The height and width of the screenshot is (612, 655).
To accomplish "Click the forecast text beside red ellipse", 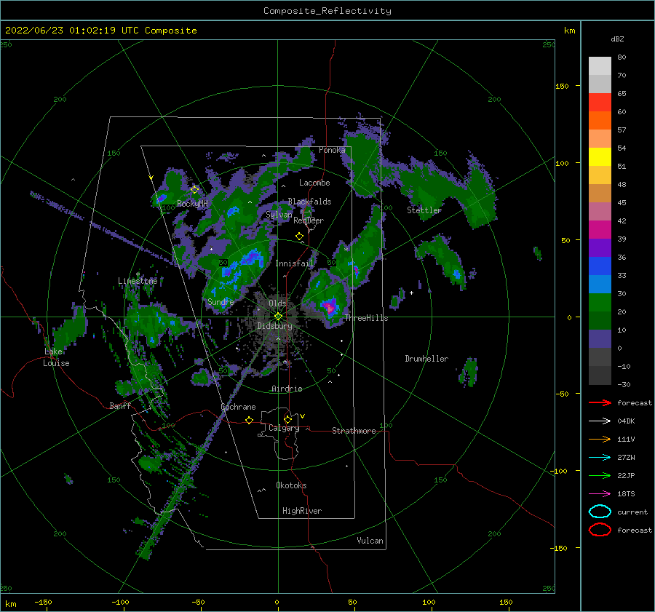I will 635,530.
